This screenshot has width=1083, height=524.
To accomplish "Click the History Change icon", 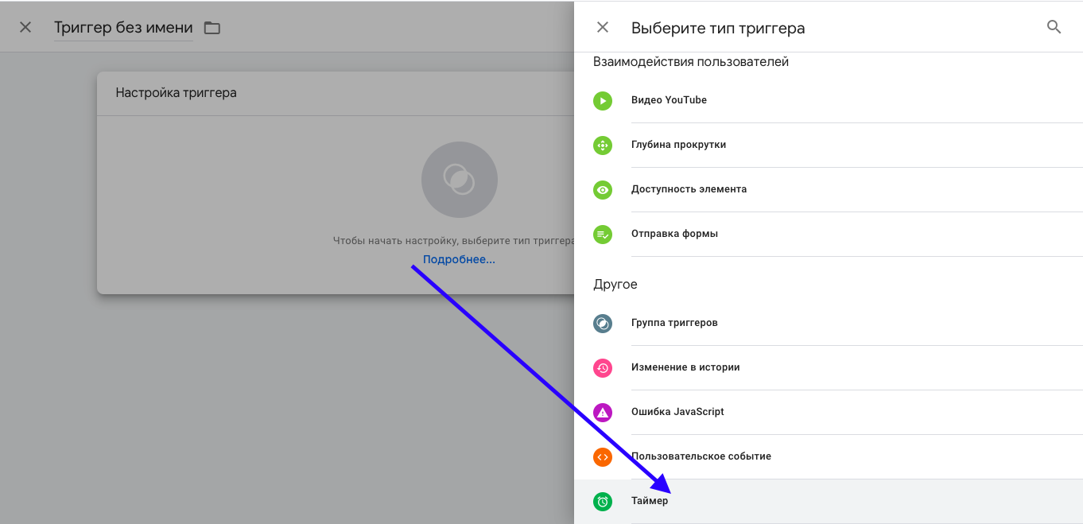I will coord(603,368).
